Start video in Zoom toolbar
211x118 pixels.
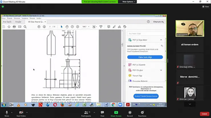pyautogui.click(x=21, y=113)
